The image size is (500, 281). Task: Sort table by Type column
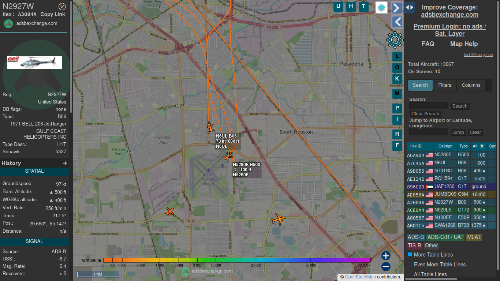pyautogui.click(x=464, y=146)
